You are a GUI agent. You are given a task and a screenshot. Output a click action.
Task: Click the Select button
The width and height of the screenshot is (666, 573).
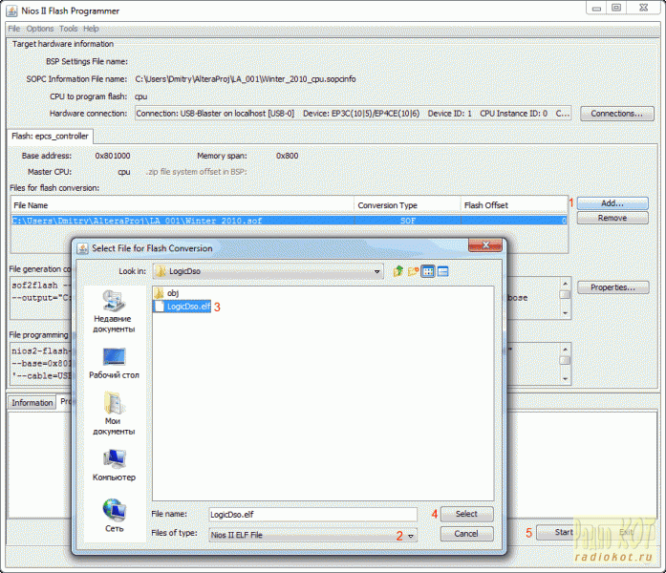pyautogui.click(x=467, y=514)
